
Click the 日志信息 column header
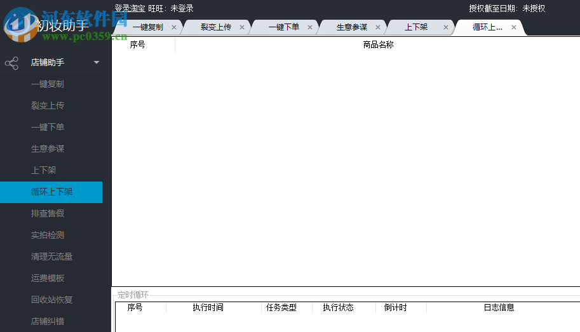499,308
